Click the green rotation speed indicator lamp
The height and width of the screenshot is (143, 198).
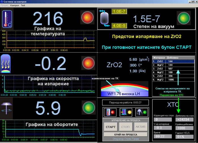89,108
